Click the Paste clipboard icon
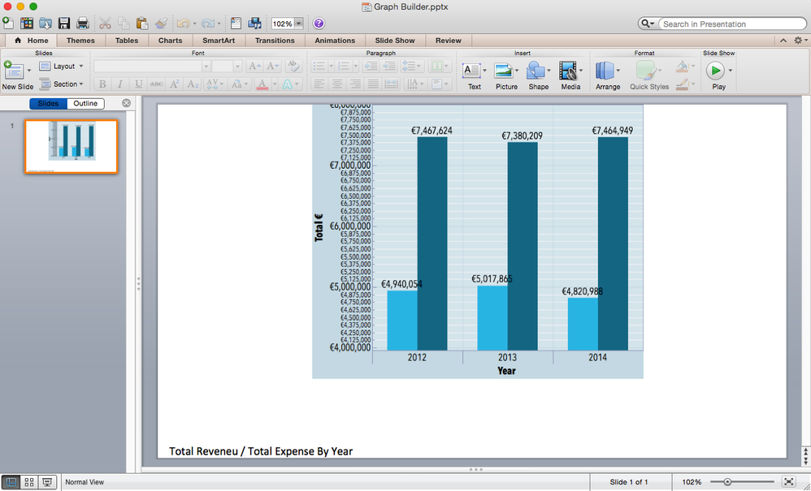 pyautogui.click(x=142, y=24)
